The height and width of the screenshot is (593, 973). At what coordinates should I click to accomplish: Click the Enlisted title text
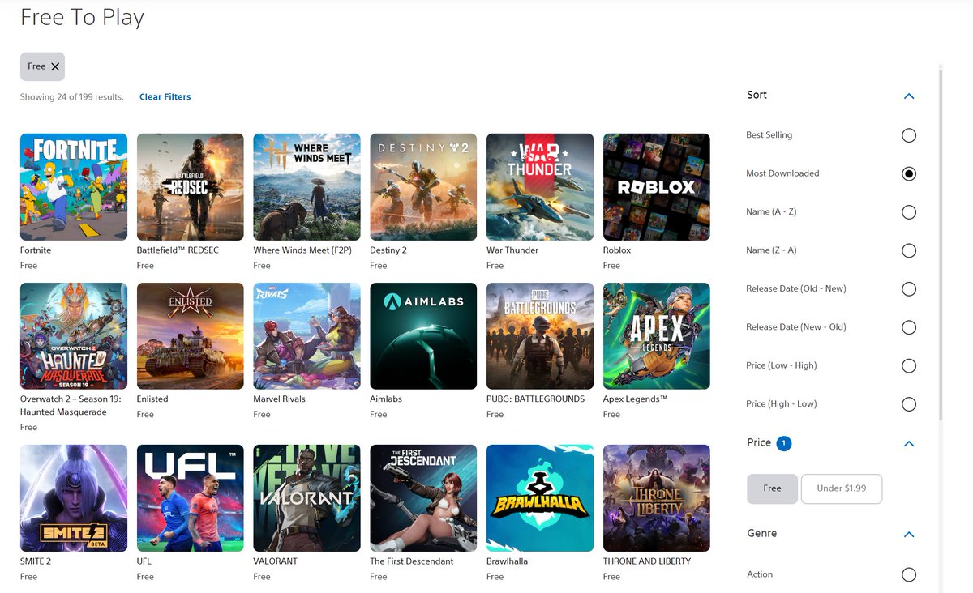(152, 399)
